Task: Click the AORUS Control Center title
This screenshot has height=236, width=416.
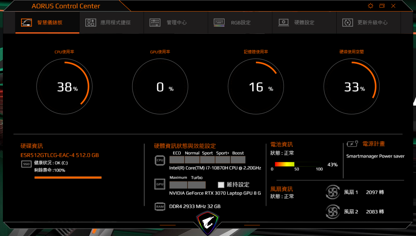Action: tap(66, 6)
